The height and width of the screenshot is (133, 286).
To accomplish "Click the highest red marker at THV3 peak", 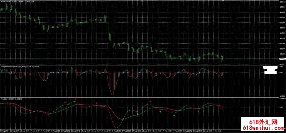I will [75, 99].
